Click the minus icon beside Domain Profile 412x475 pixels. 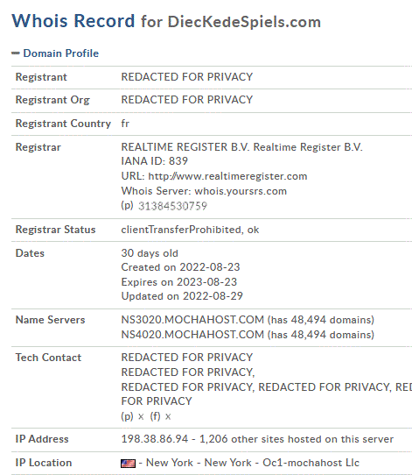pyautogui.click(x=16, y=53)
